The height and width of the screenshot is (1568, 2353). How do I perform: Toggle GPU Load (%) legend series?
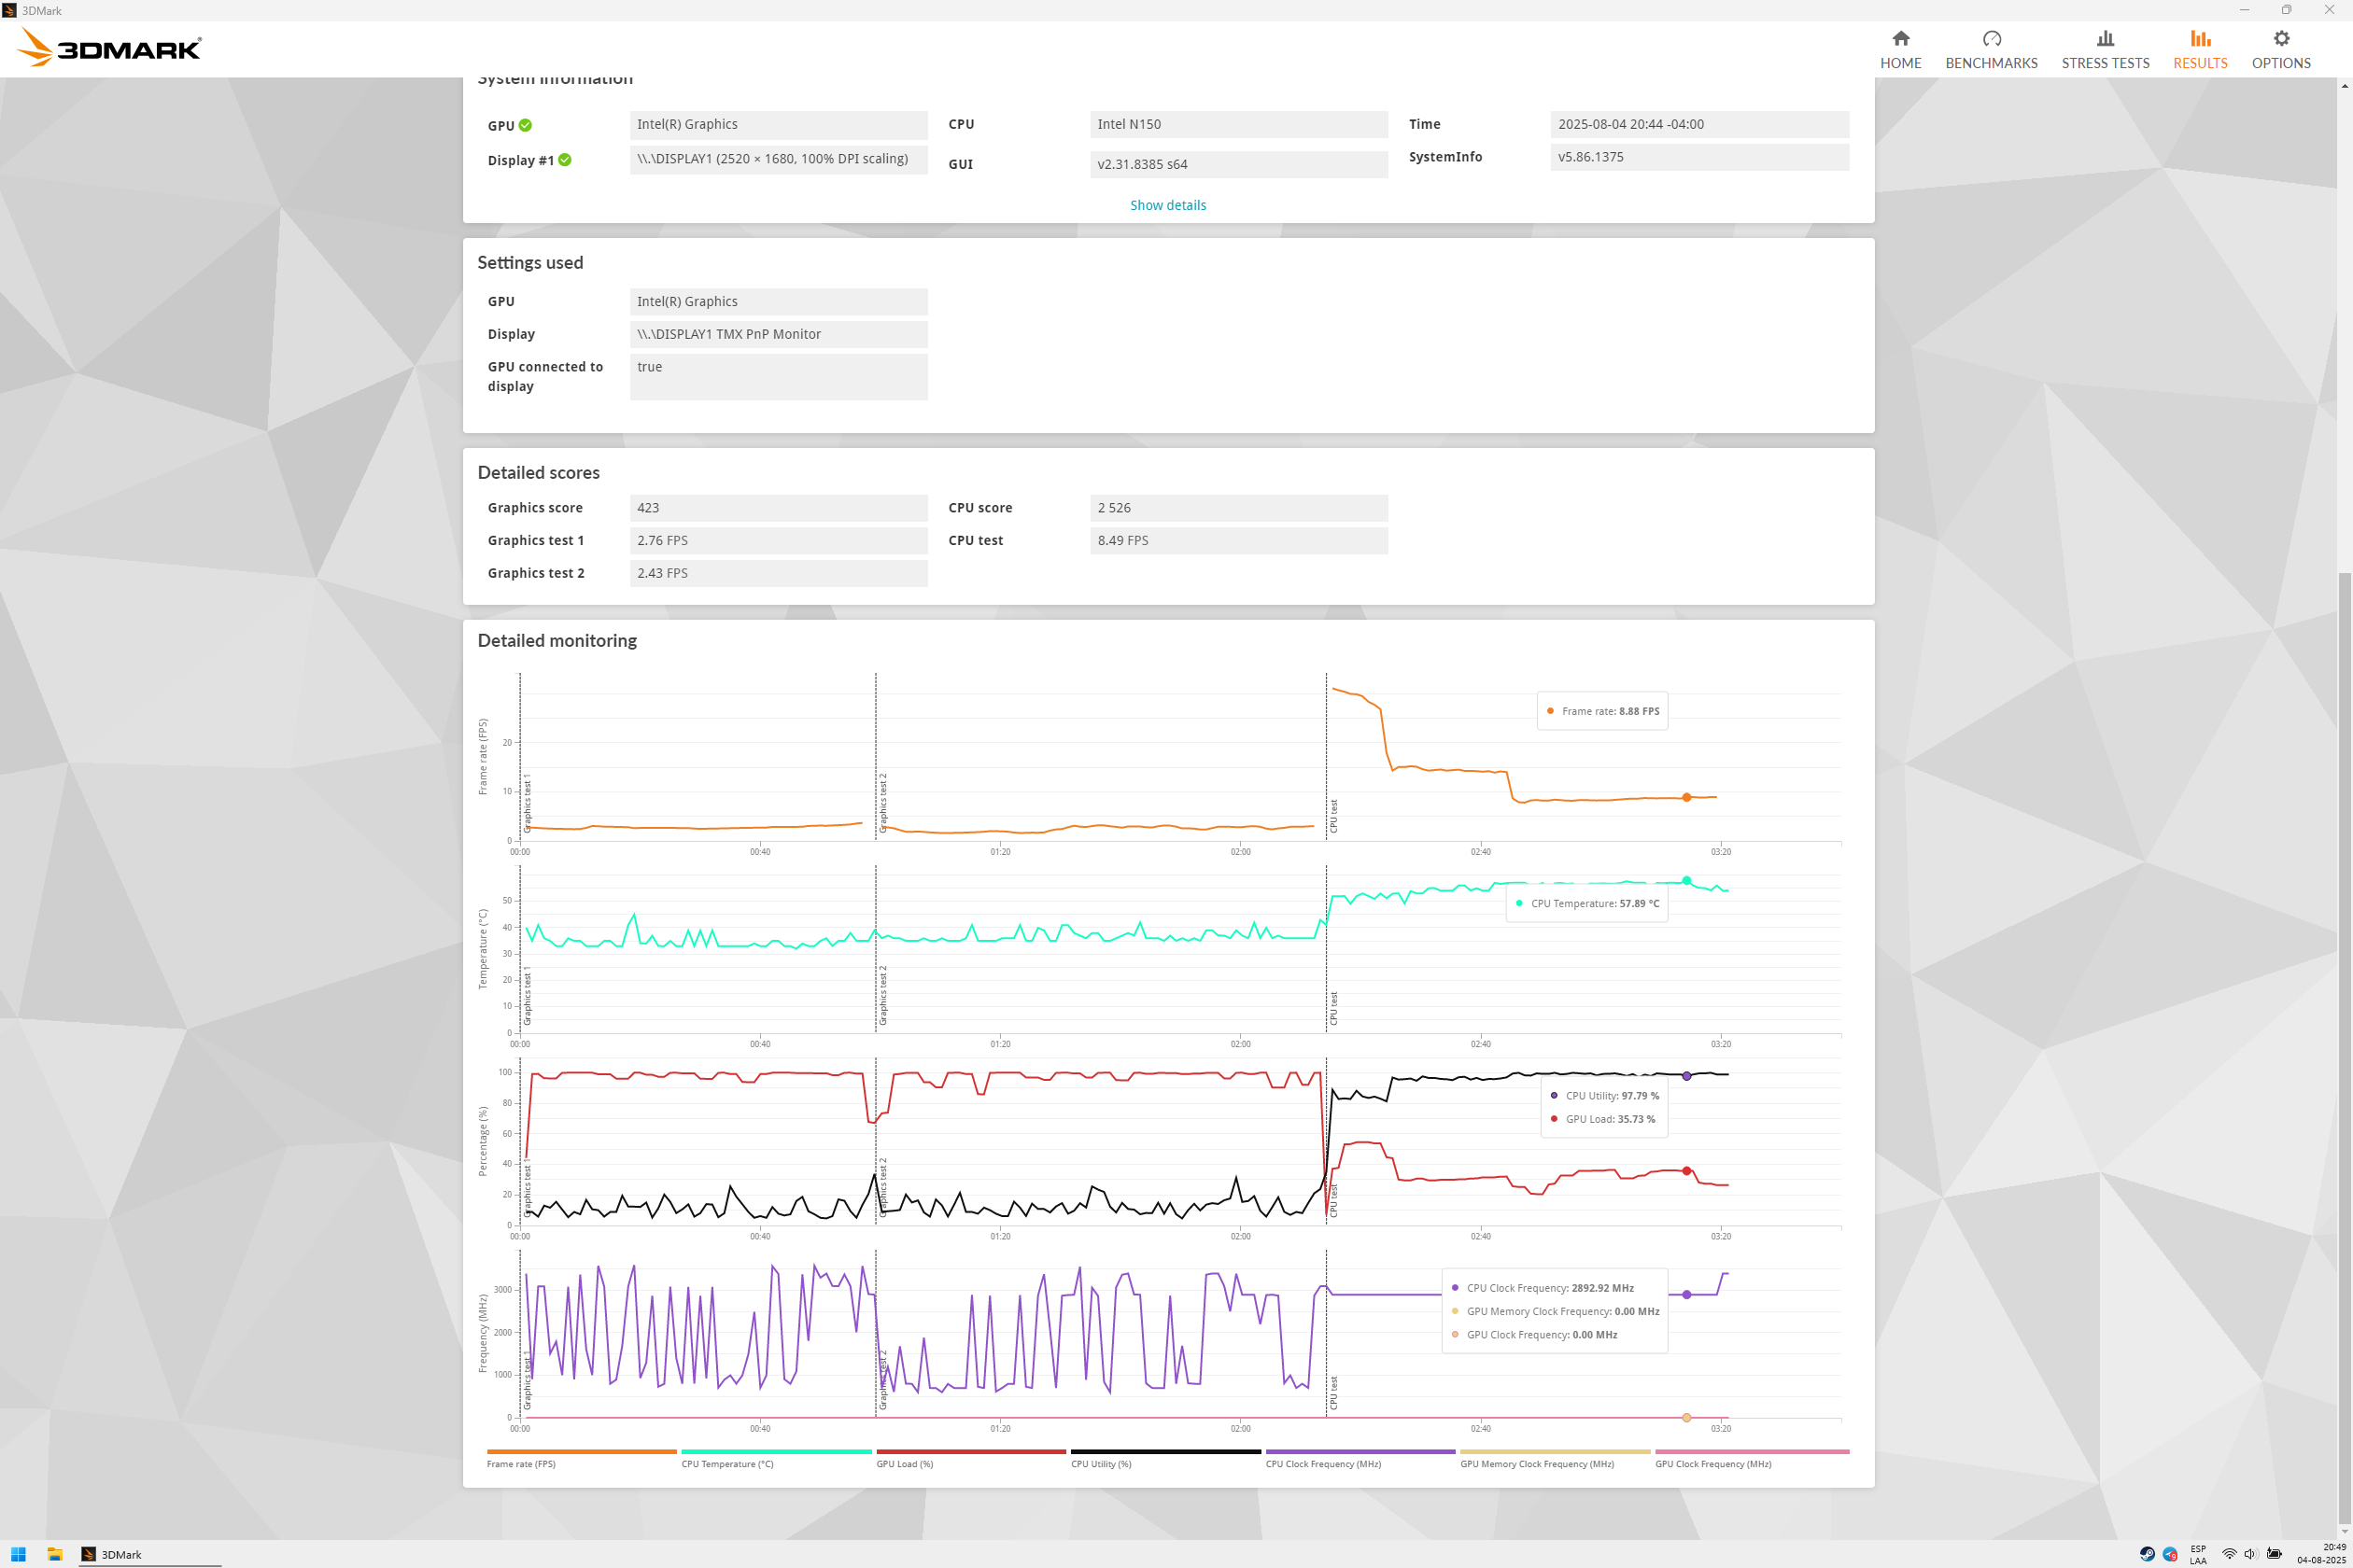tap(905, 1464)
